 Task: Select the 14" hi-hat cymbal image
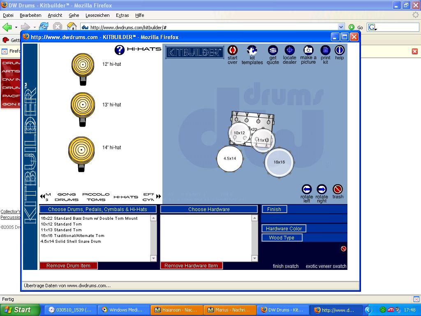point(82,154)
